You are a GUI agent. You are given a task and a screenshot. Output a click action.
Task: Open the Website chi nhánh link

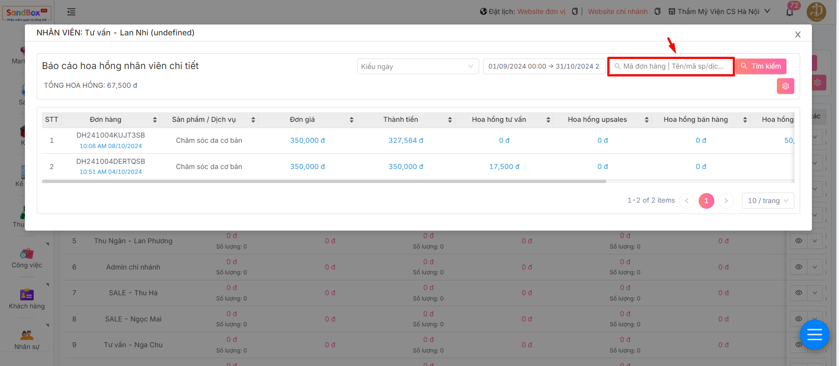click(x=617, y=11)
